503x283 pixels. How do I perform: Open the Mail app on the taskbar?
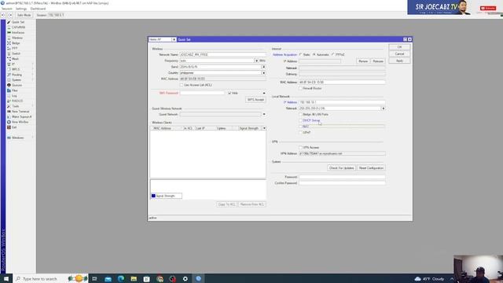click(x=108, y=278)
